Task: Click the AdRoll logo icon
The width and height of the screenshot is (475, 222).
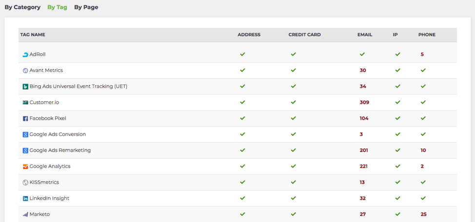Action: tap(25, 55)
